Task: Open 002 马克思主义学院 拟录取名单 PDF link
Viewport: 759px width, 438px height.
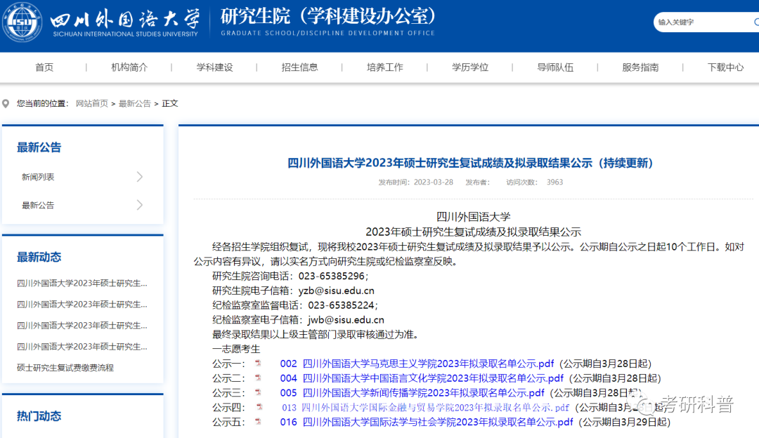Action: tap(417, 364)
